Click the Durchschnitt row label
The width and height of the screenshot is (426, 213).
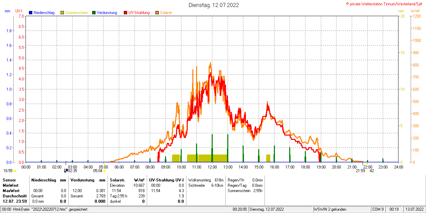tap(15, 196)
